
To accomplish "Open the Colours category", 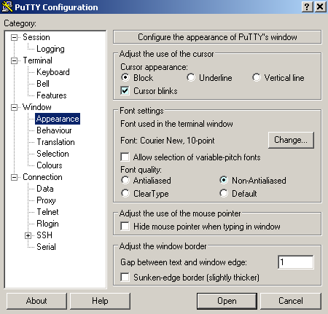I will [x=50, y=165].
